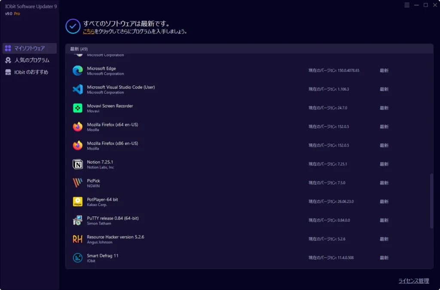Click the こちら link for more programs

point(89,31)
